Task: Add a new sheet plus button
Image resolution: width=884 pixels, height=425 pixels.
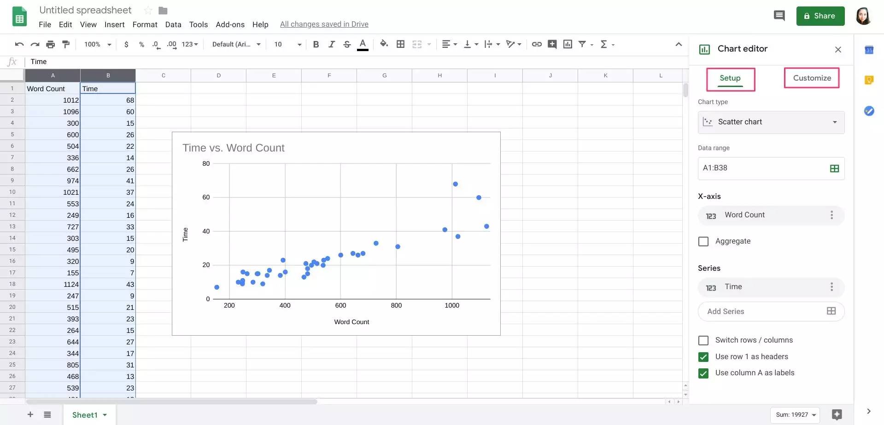Action: pyautogui.click(x=30, y=414)
